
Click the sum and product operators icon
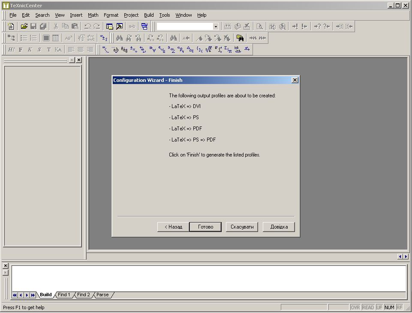228,50
